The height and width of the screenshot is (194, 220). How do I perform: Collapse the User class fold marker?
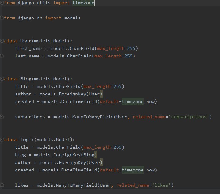coord(2,41)
